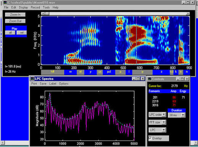198x147 pixels.
Task: Expand the LPC type dropdown
Action: coord(164,130)
